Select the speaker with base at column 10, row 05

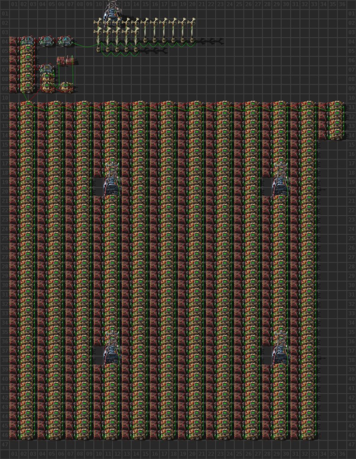click(98, 40)
